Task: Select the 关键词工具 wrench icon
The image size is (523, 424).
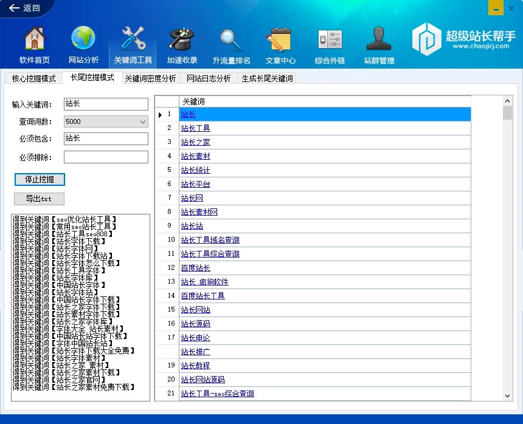Action: (x=133, y=39)
